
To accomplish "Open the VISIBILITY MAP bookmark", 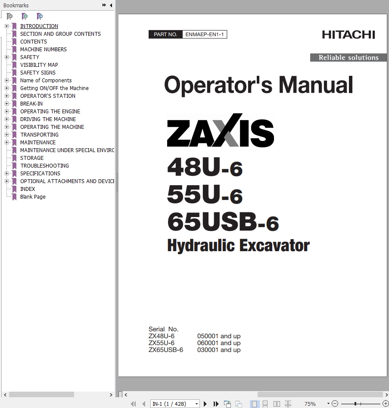I will (39, 65).
